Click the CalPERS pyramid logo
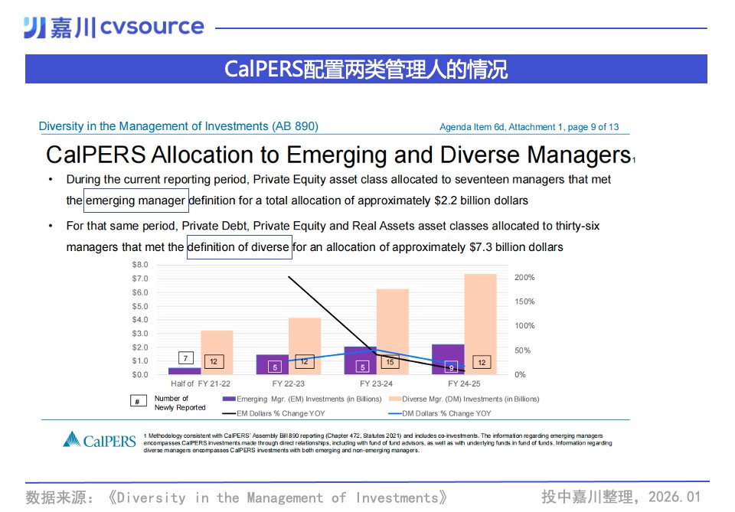Screen dimensions: 735x512 pyautogui.click(x=72, y=439)
